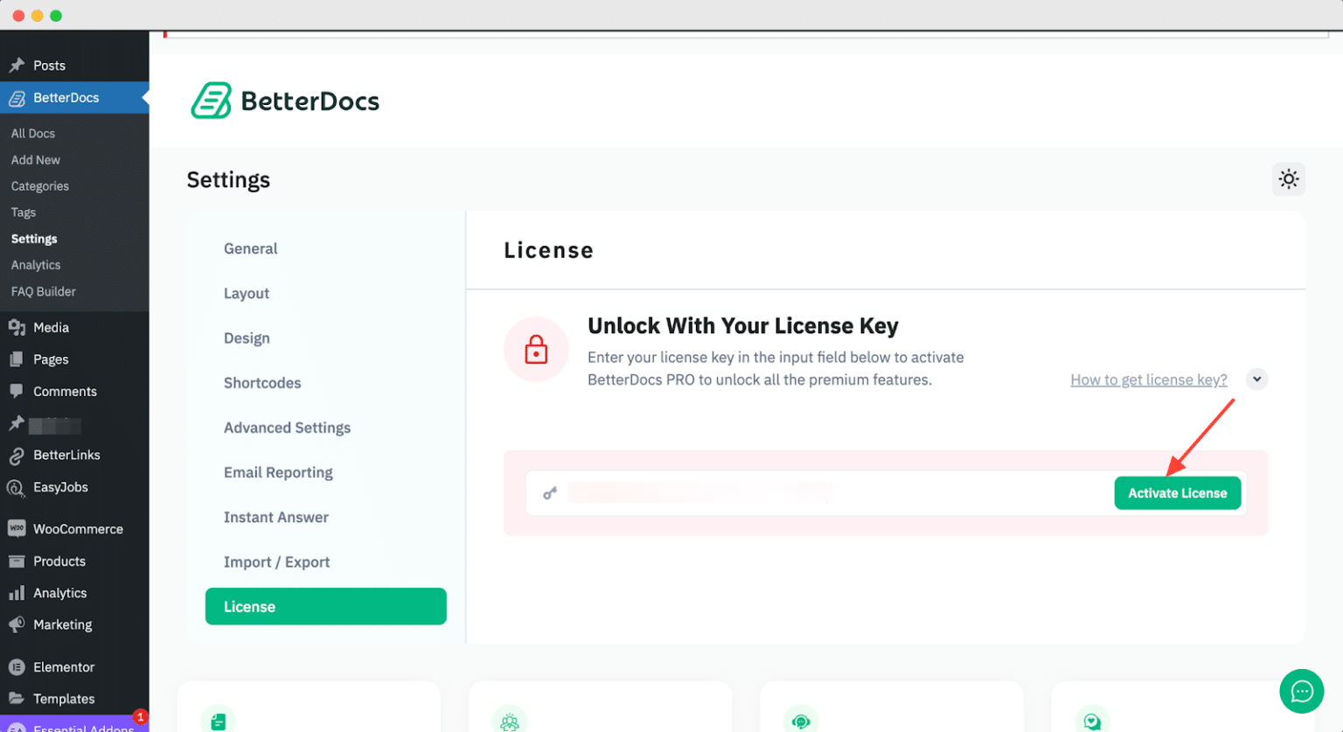The height and width of the screenshot is (732, 1343).
Task: Expand the license key help chevron
Action: 1256,379
